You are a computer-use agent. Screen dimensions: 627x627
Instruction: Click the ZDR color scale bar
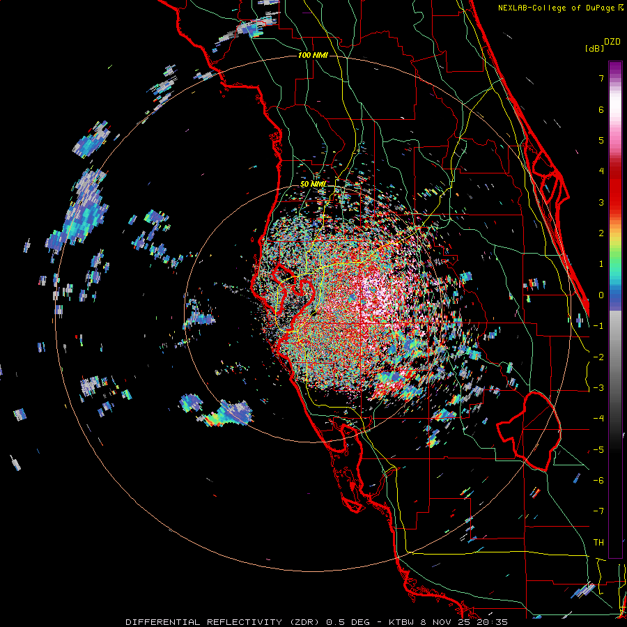[x=615, y=309]
